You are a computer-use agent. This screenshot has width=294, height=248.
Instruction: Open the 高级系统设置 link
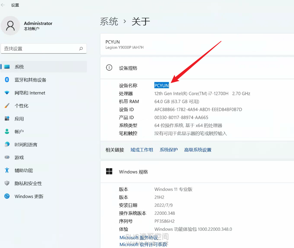click(197, 150)
